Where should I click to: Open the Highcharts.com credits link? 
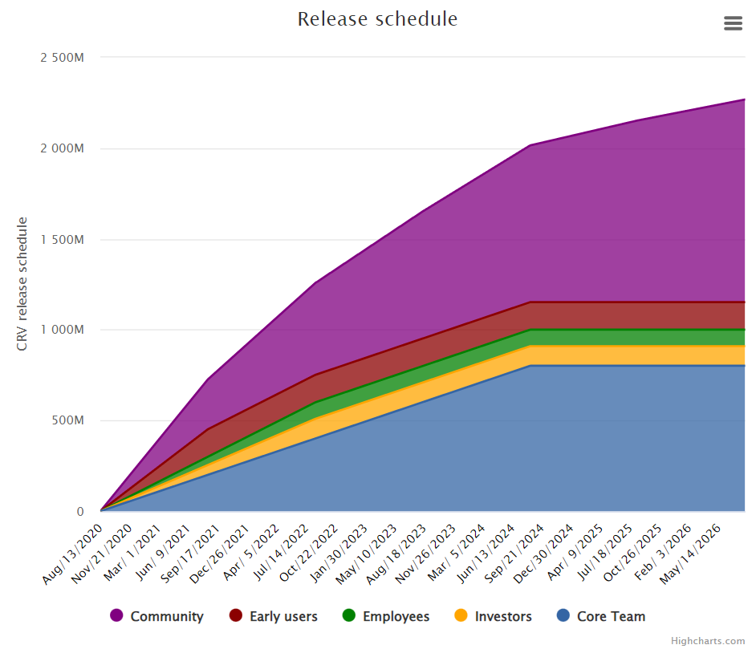click(x=707, y=641)
